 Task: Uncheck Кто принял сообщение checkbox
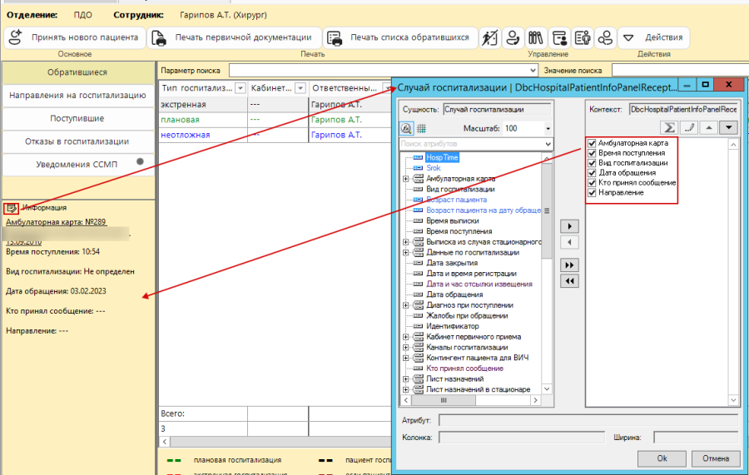pyautogui.click(x=592, y=183)
